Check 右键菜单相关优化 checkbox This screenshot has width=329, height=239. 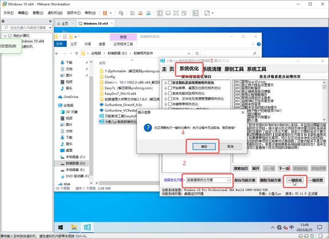point(170,104)
